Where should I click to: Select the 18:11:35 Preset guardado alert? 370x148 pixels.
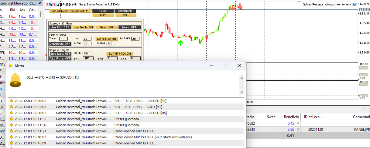click(126, 119)
